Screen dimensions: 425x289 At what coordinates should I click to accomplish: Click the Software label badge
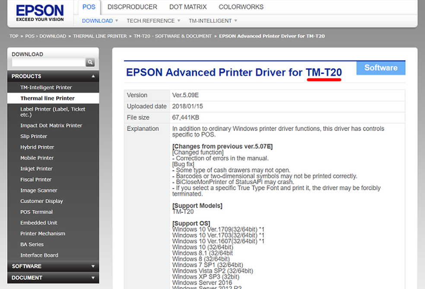click(x=381, y=68)
